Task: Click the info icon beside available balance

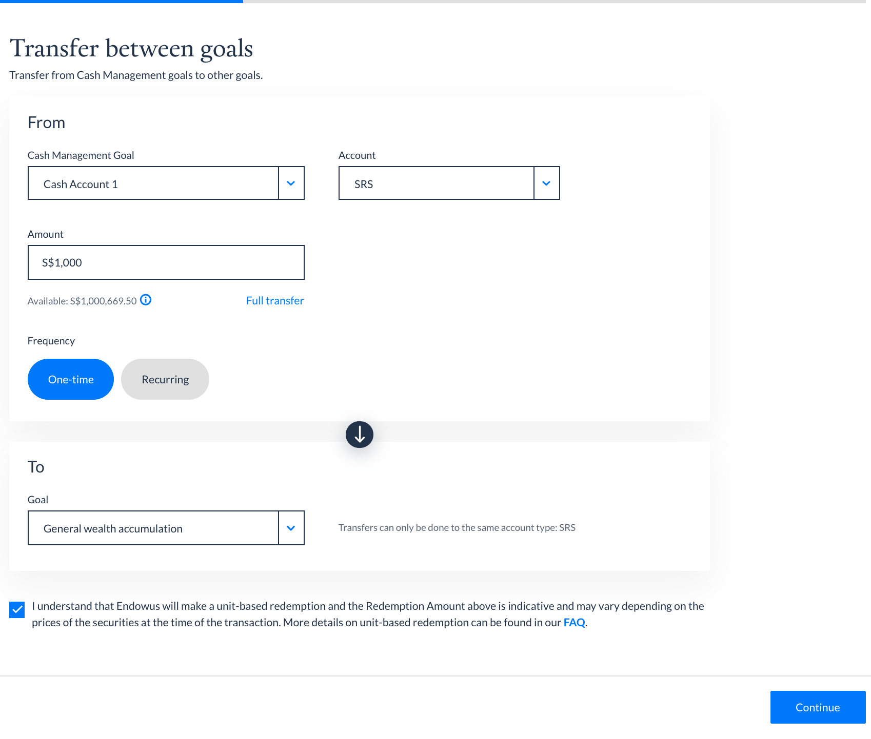Action: pyautogui.click(x=146, y=300)
